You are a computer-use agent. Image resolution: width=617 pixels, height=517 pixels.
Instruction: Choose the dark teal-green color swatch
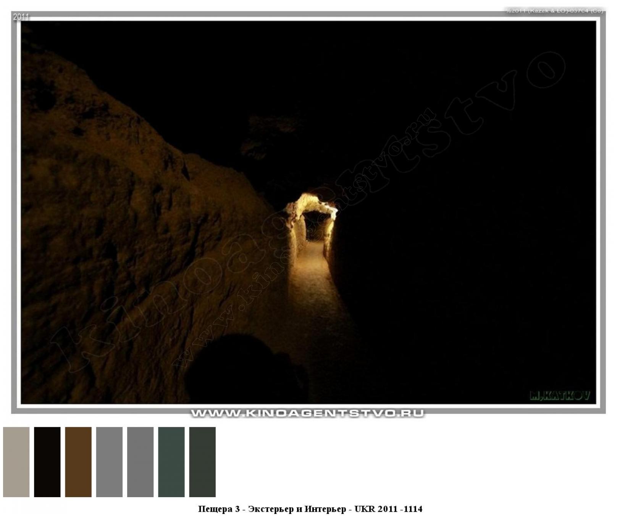171,462
